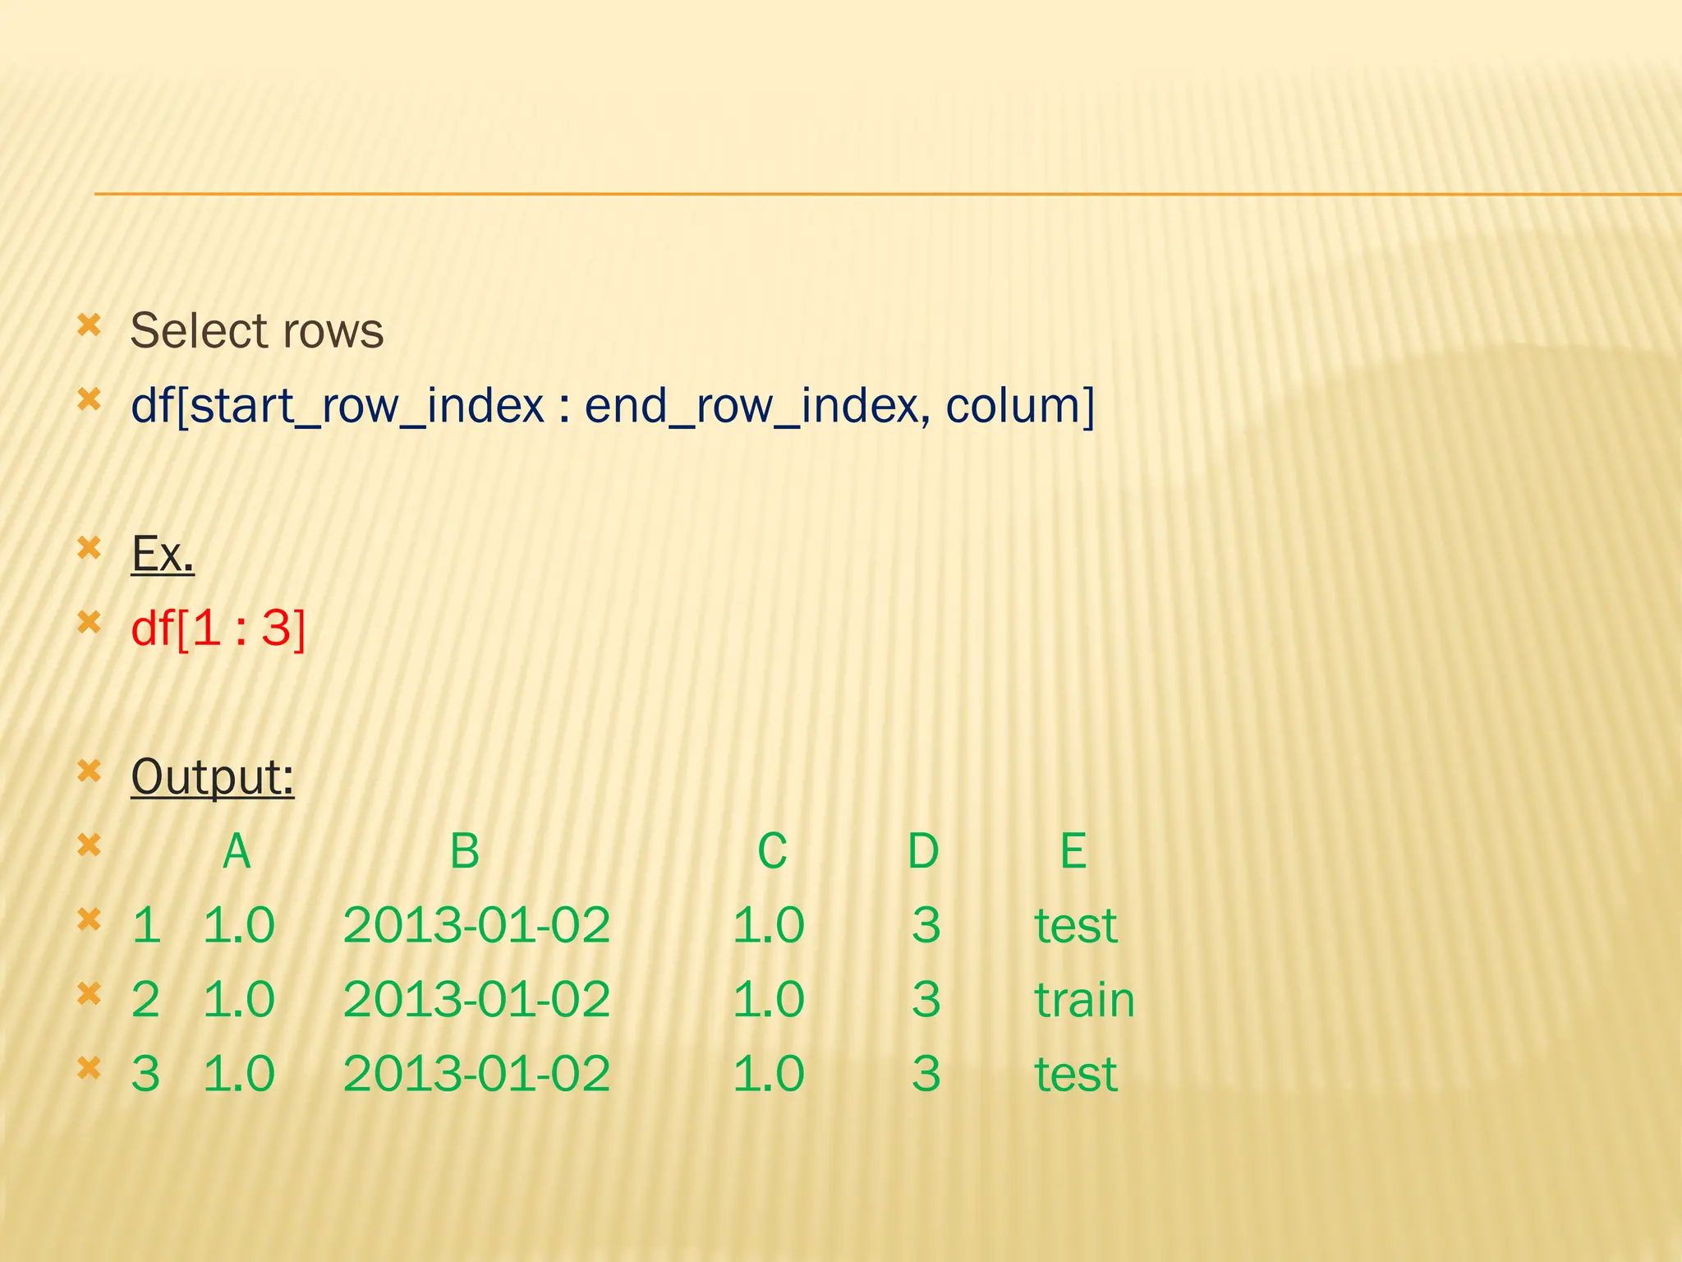Click date 2013-01-02 in row 3
1682x1262 pixels.
point(476,1074)
